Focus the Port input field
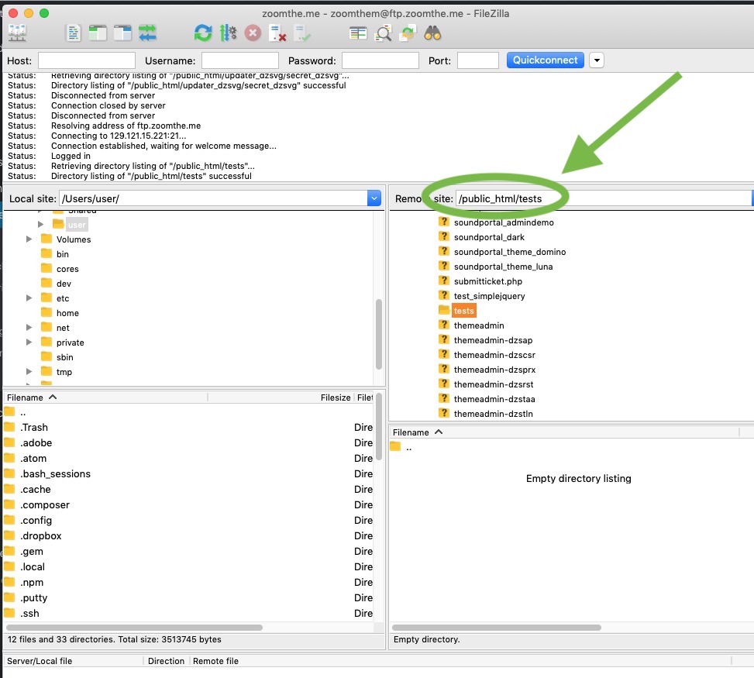 click(478, 60)
